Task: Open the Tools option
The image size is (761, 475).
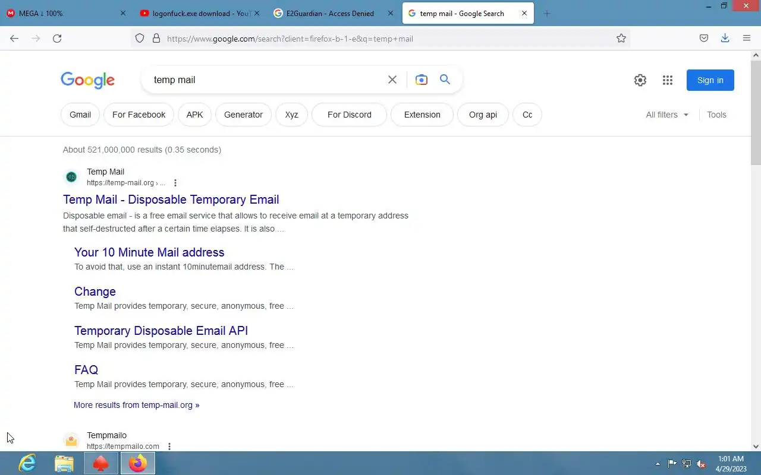Action: 716,115
